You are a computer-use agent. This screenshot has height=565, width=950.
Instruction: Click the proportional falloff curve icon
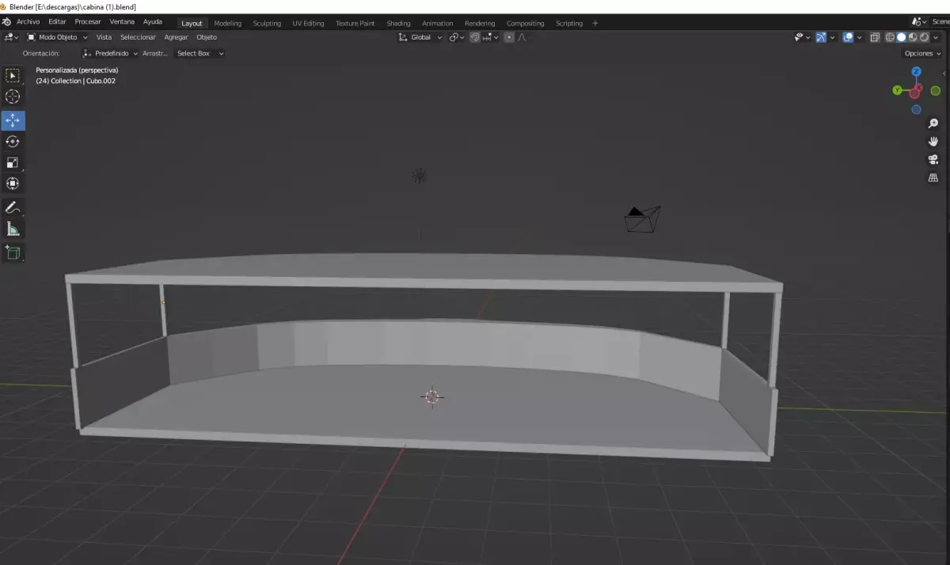point(522,37)
